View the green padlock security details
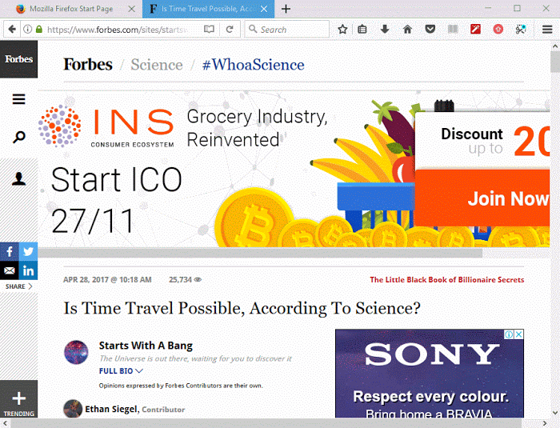560x428 pixels. (x=39, y=30)
